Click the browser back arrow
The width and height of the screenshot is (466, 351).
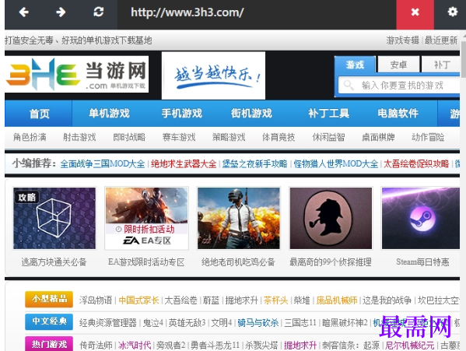tap(23, 12)
